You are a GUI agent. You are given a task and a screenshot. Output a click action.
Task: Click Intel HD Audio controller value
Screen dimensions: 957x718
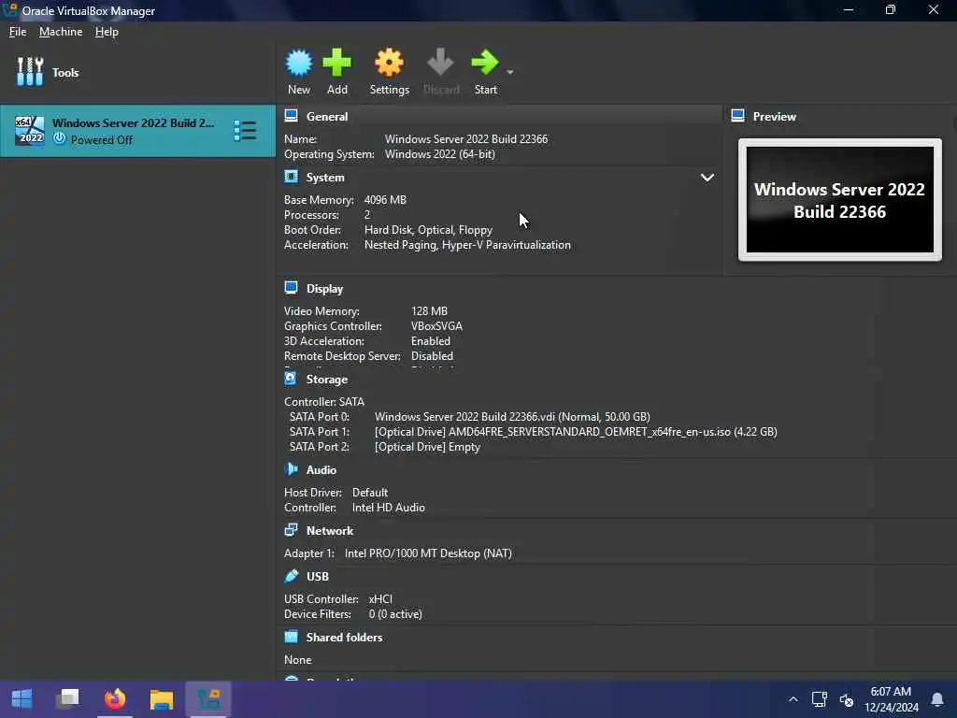[x=388, y=508]
